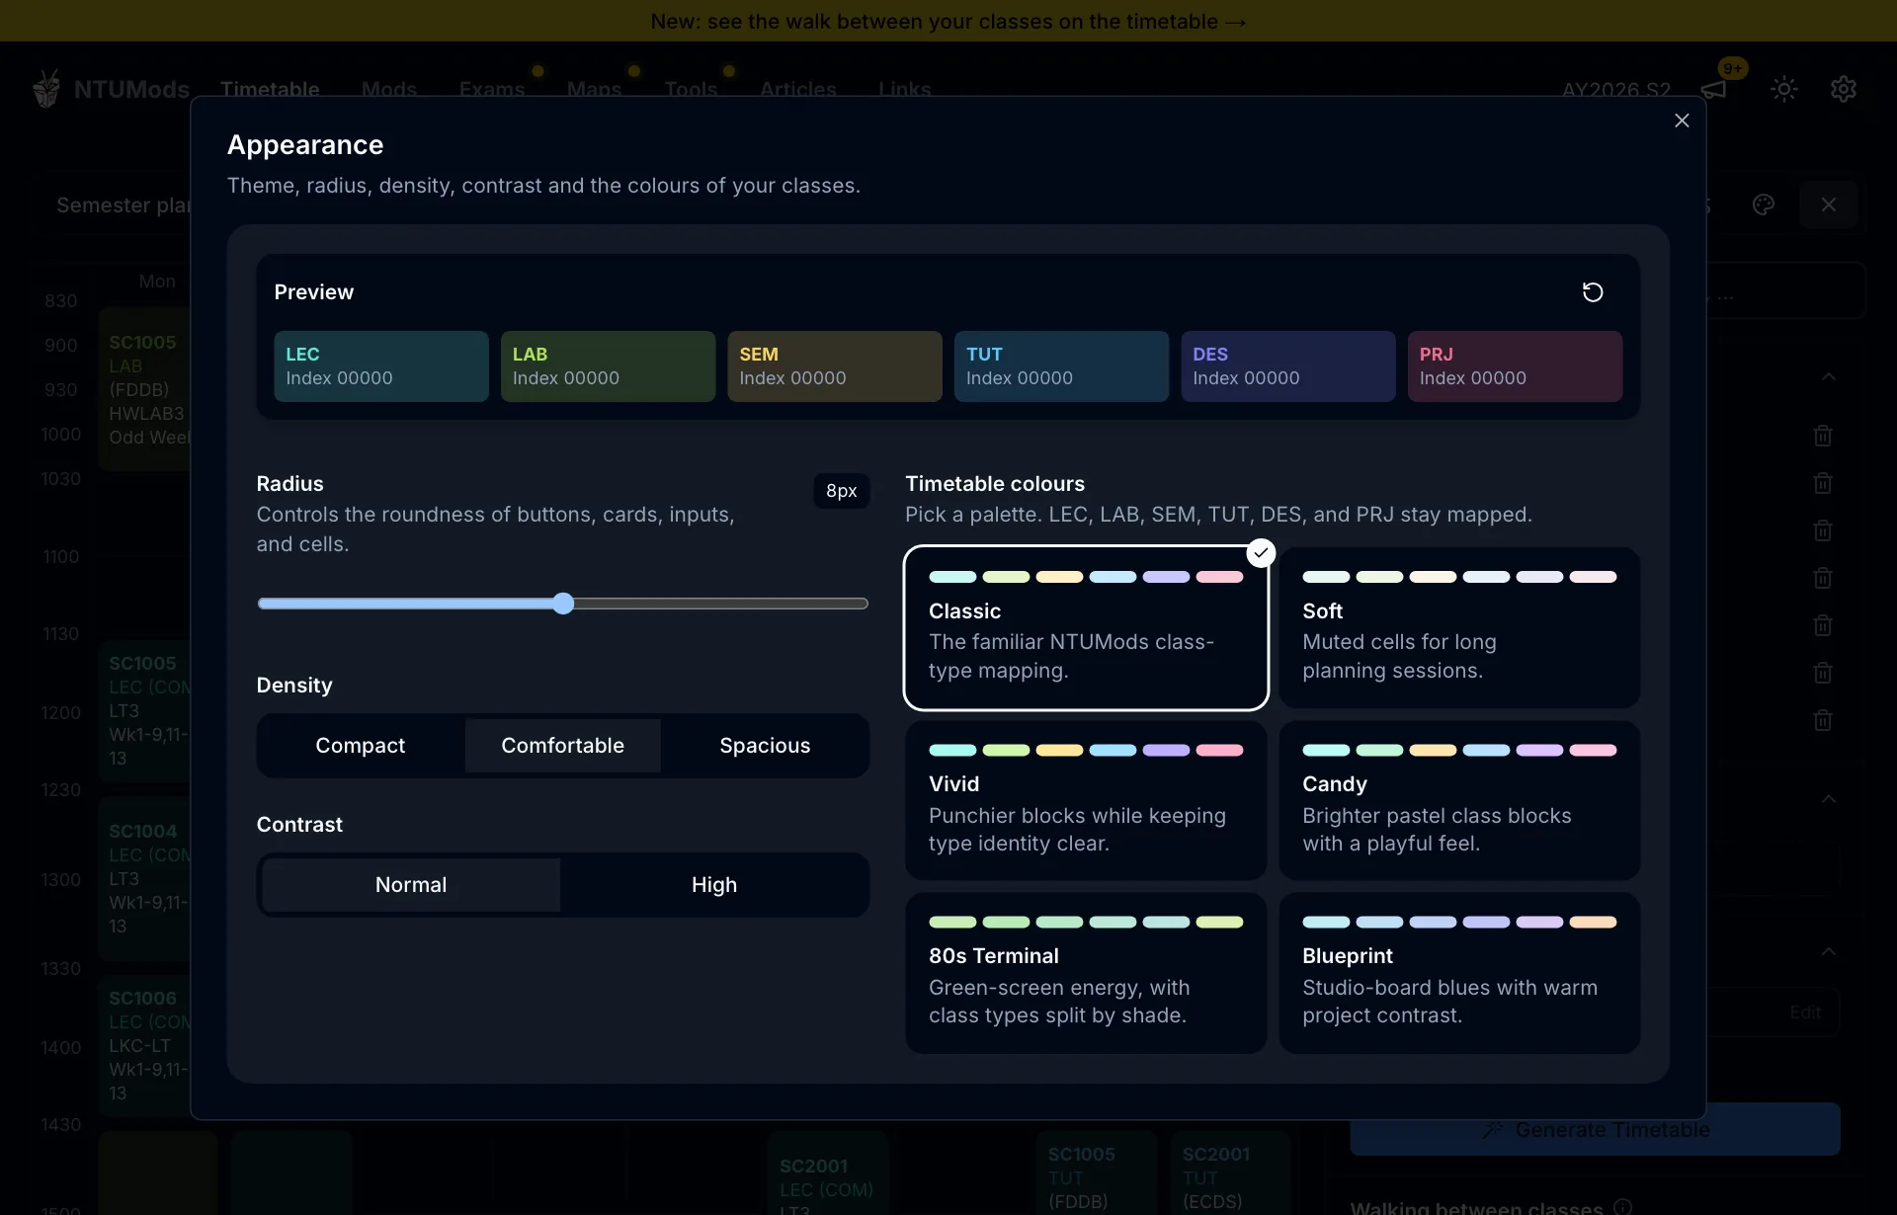Screen dimensions: 1897x1215
Task: Set contrast to High
Action: pyautogui.click(x=714, y=885)
